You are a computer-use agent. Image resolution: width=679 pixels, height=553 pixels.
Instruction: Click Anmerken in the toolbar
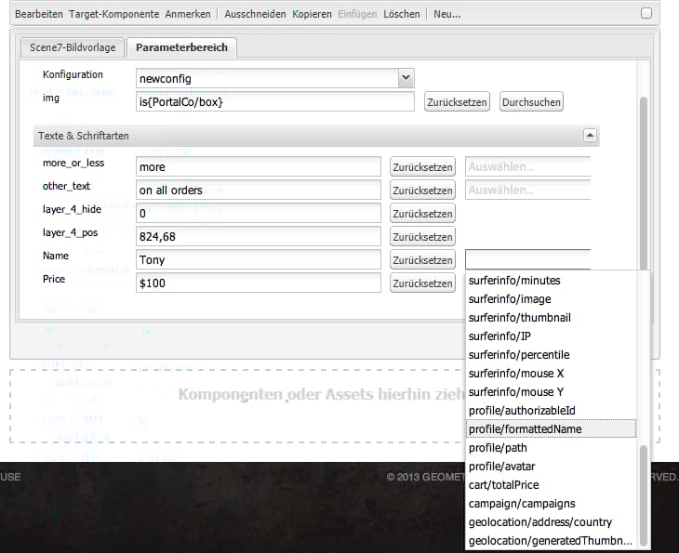(x=188, y=14)
